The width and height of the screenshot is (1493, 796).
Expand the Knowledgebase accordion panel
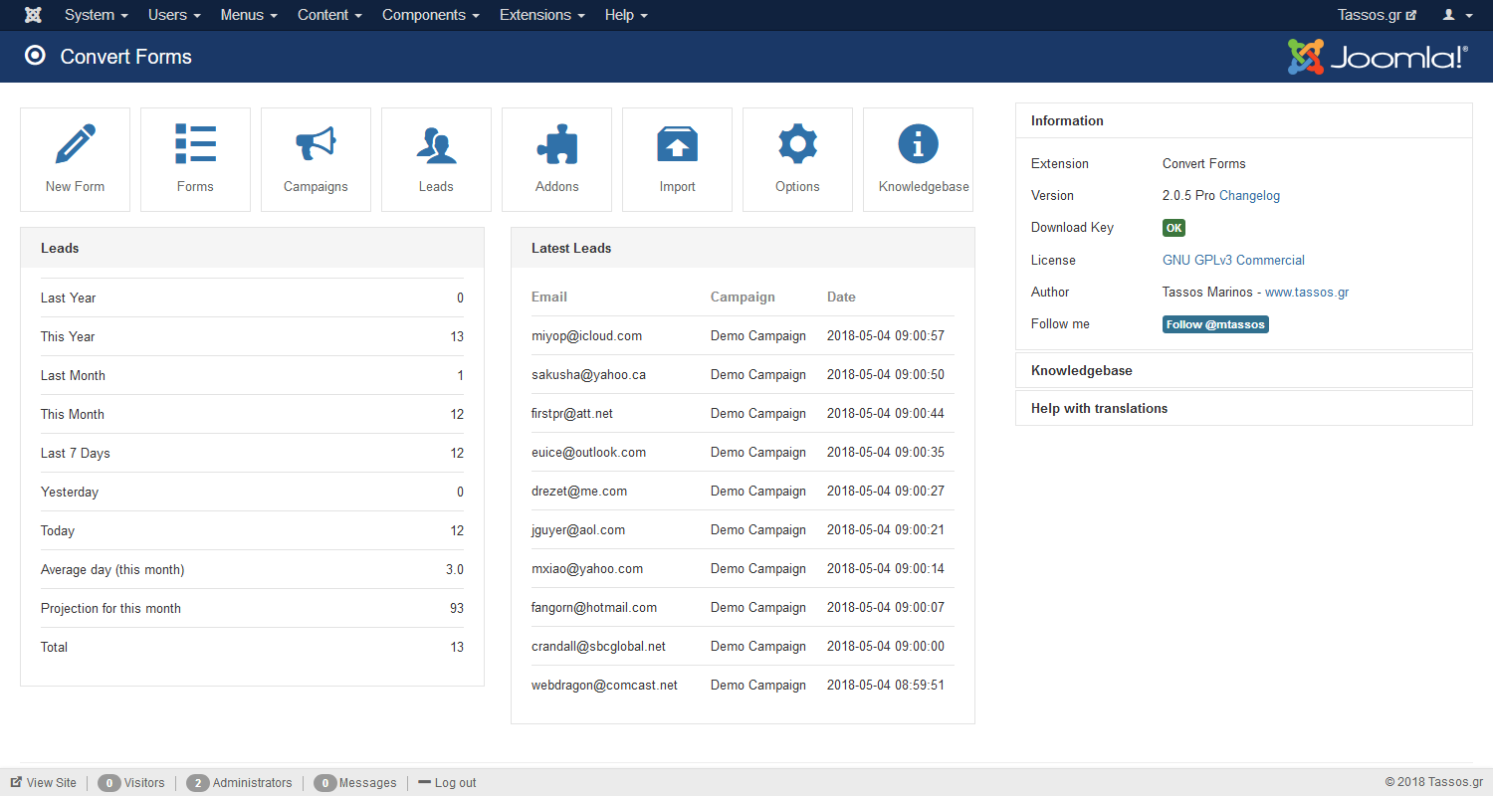tap(1244, 370)
